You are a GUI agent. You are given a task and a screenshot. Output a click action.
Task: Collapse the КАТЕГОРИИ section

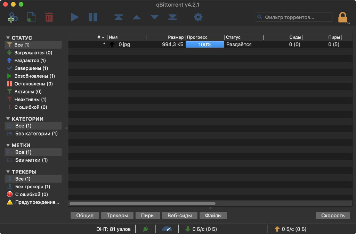[8, 119]
